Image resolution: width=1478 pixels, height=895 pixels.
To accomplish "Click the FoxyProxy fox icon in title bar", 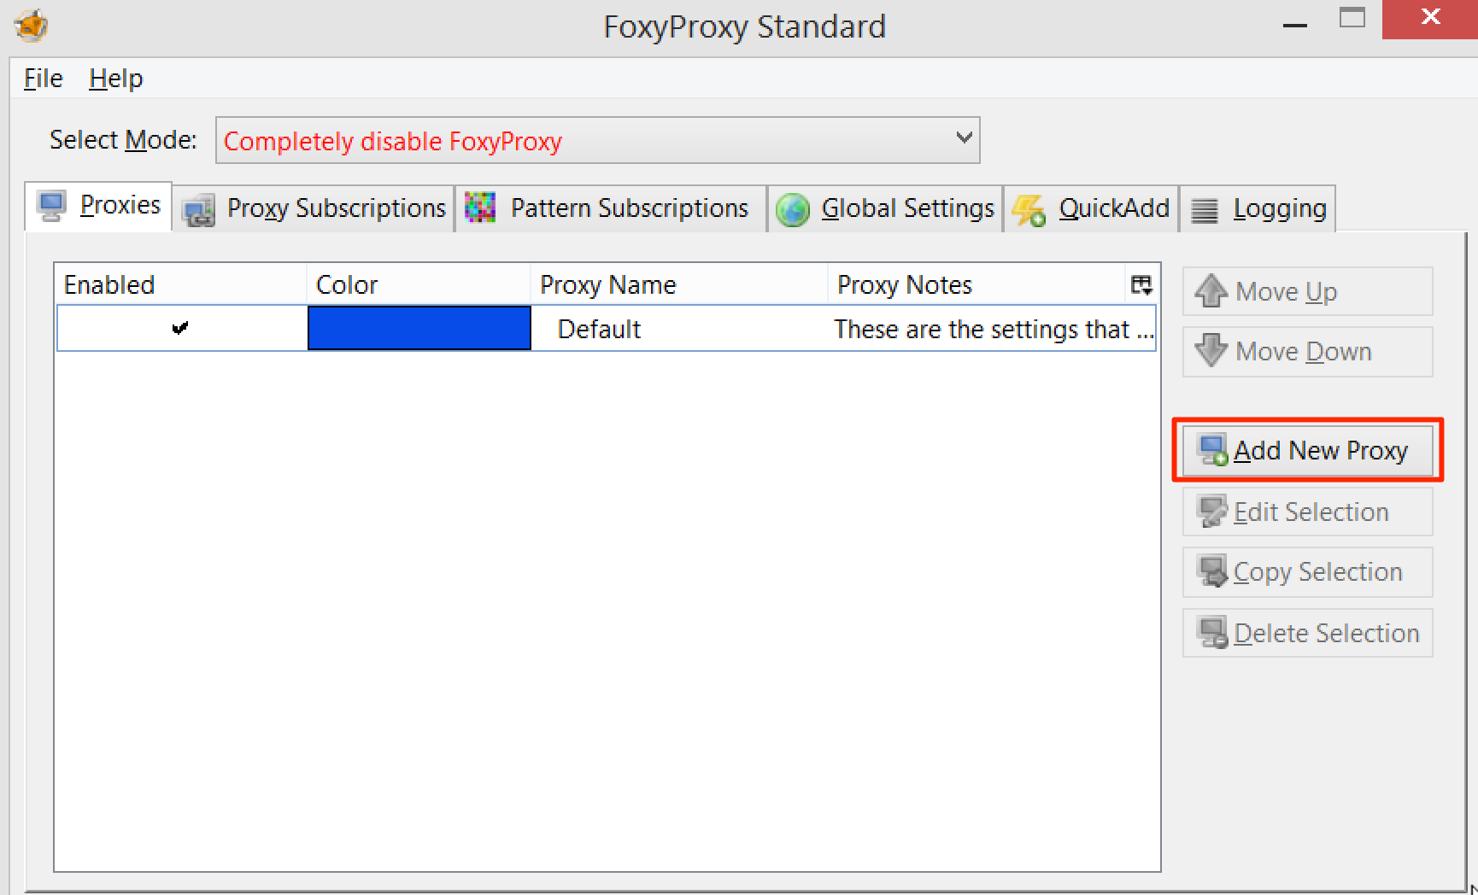I will point(32,25).
